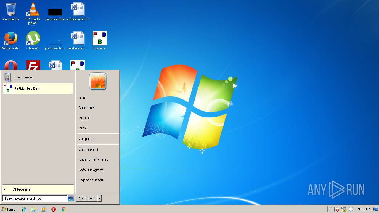The width and height of the screenshot is (379, 213).
Task: Click the partly hidden PBD desktop icon
Action: click(77, 65)
